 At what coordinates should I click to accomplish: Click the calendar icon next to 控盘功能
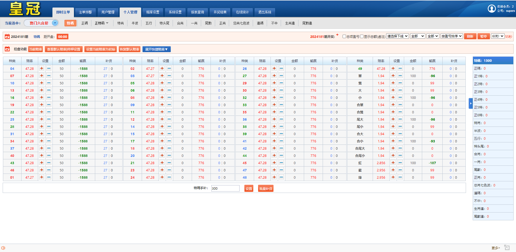pyautogui.click(x=7, y=49)
